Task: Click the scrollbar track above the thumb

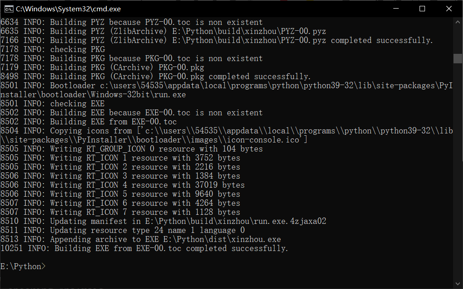Action: click(458, 38)
